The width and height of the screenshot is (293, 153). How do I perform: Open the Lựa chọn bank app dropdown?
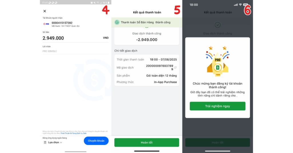53,142
